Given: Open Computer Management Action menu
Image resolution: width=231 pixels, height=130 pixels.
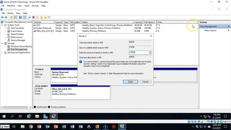Looking at the screenshot, I should click(x=10, y=13).
